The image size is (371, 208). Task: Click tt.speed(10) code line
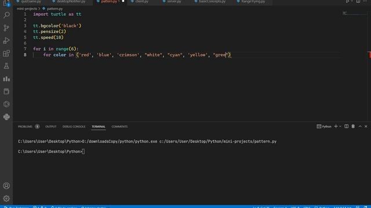pos(48,37)
